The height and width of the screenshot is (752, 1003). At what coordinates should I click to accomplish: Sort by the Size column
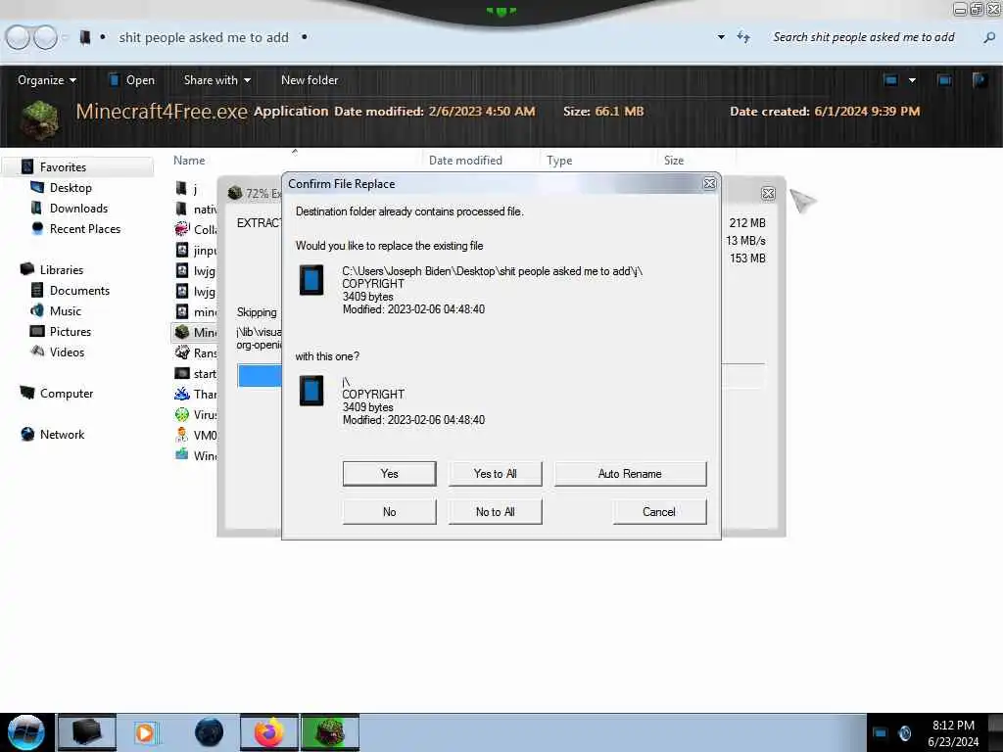(x=674, y=161)
